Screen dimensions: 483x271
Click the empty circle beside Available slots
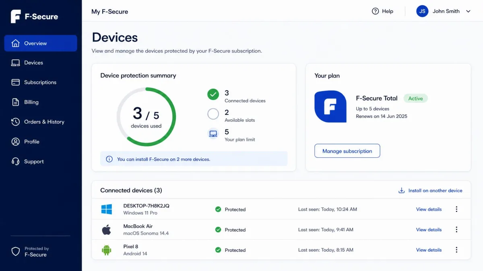(x=213, y=114)
